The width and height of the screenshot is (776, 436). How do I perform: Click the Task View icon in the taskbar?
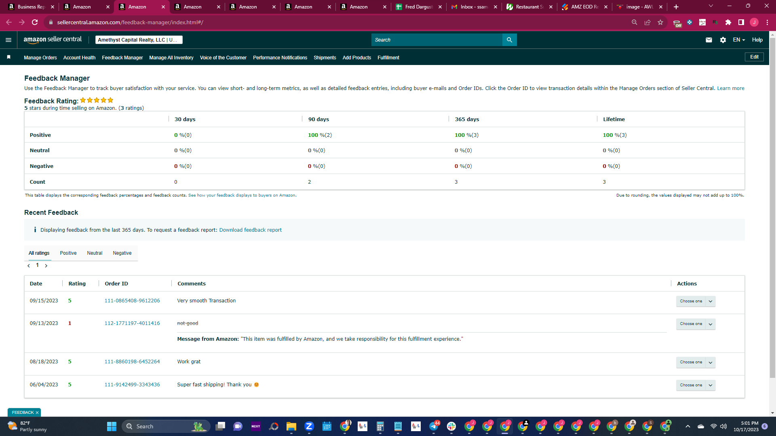[x=220, y=426]
